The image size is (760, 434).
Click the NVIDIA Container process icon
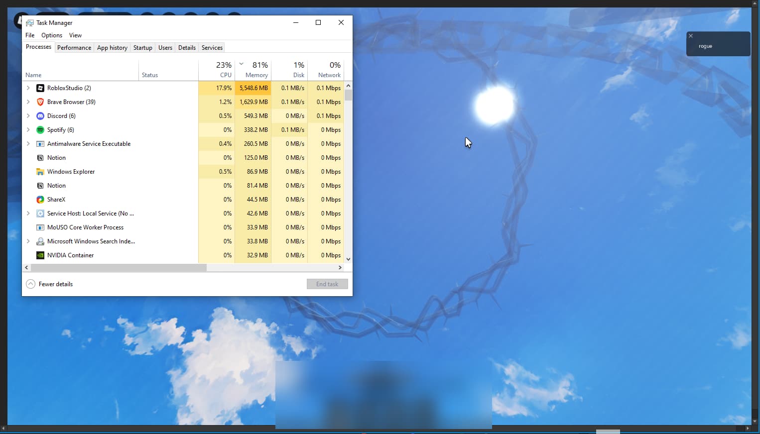(40, 255)
